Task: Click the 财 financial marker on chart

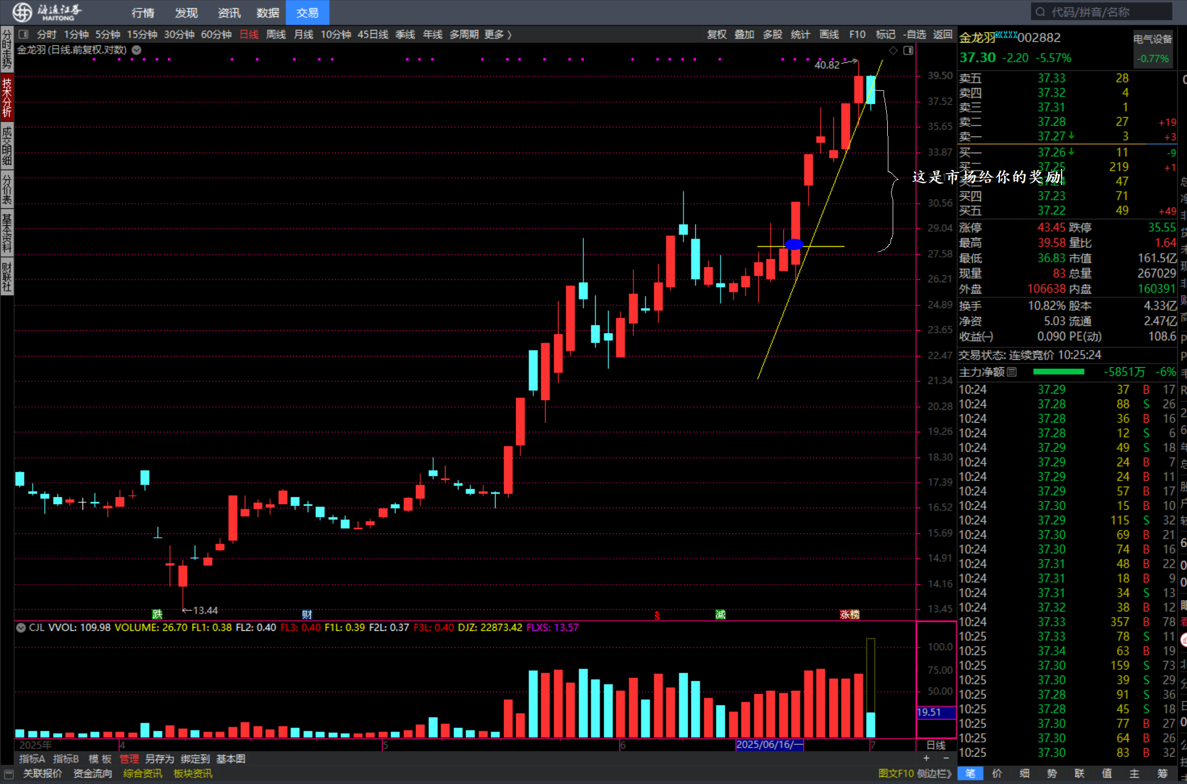Action: 307,614
